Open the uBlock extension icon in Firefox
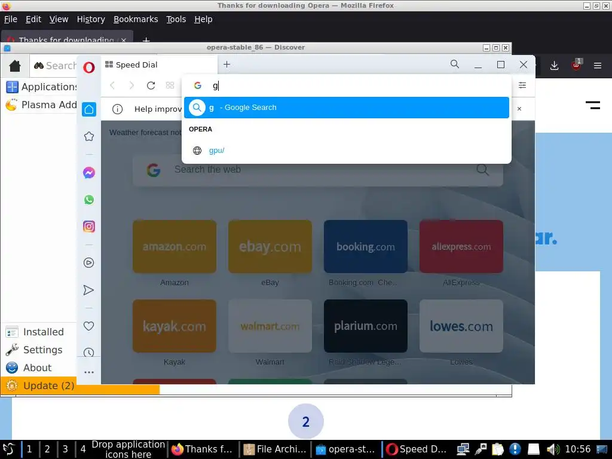This screenshot has height=459, width=612. pos(576,65)
